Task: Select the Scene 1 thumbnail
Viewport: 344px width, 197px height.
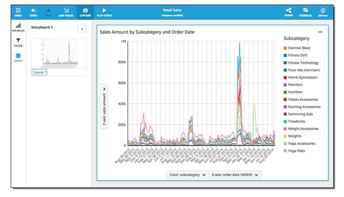Action: (x=59, y=53)
